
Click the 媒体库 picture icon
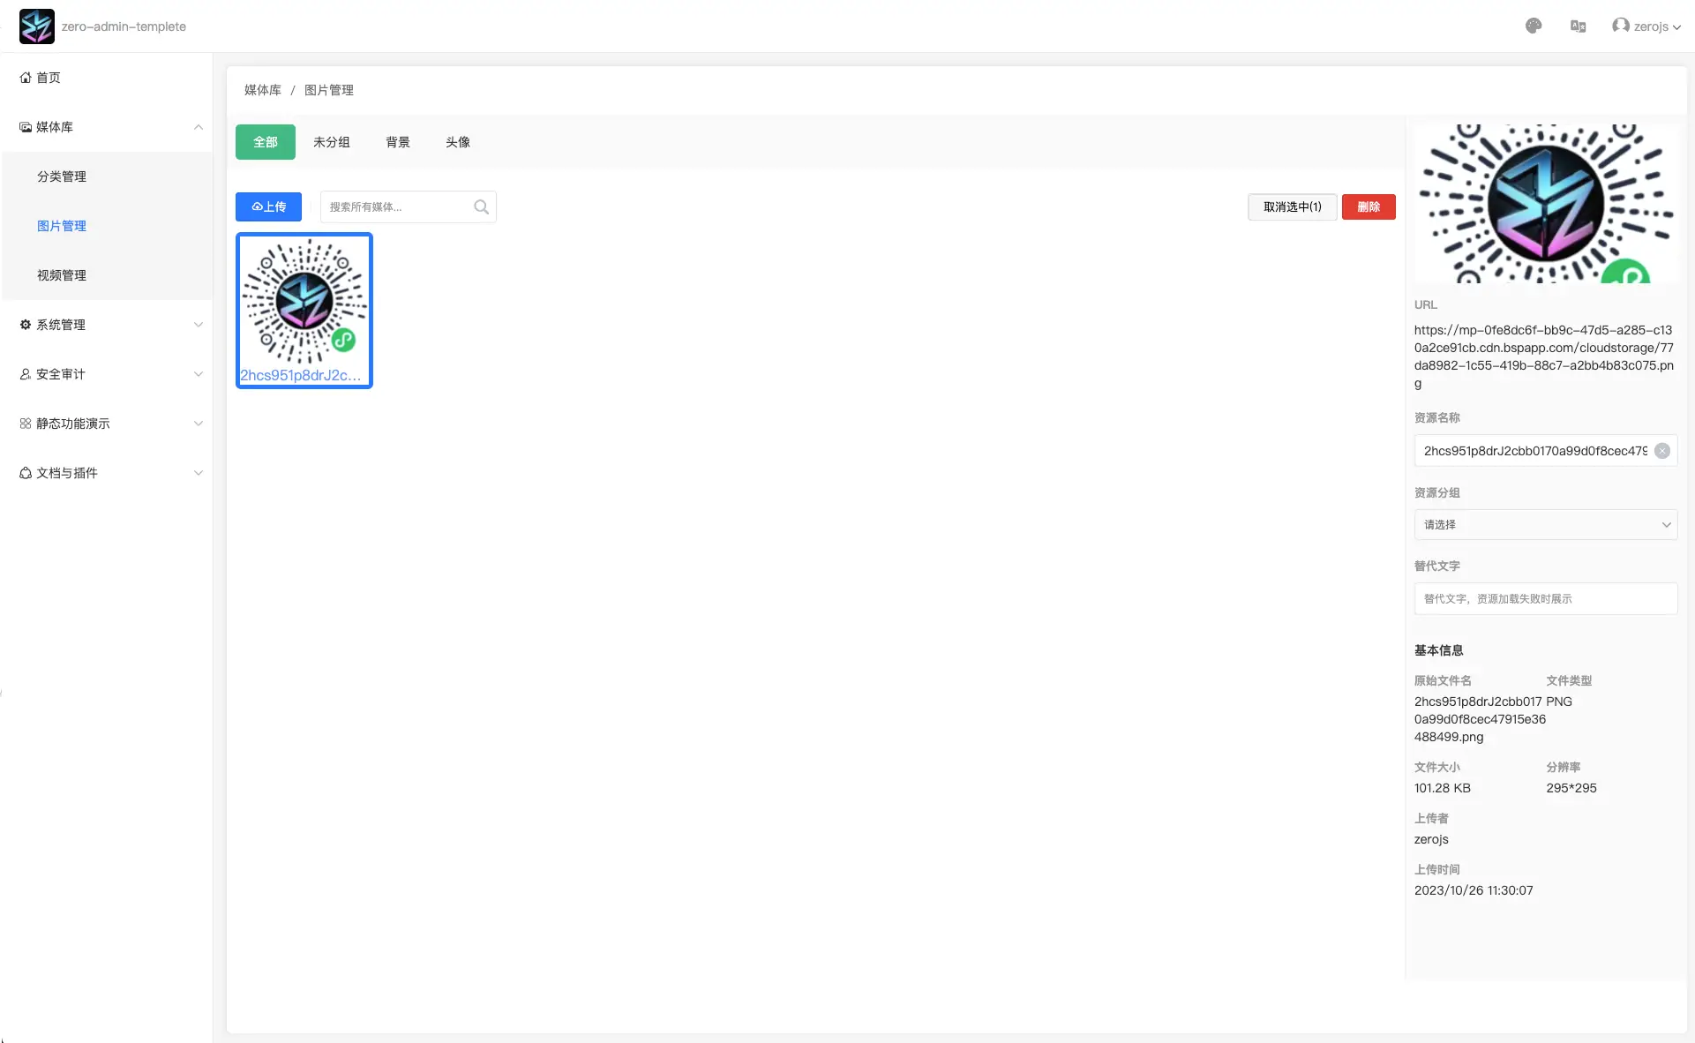pos(26,127)
